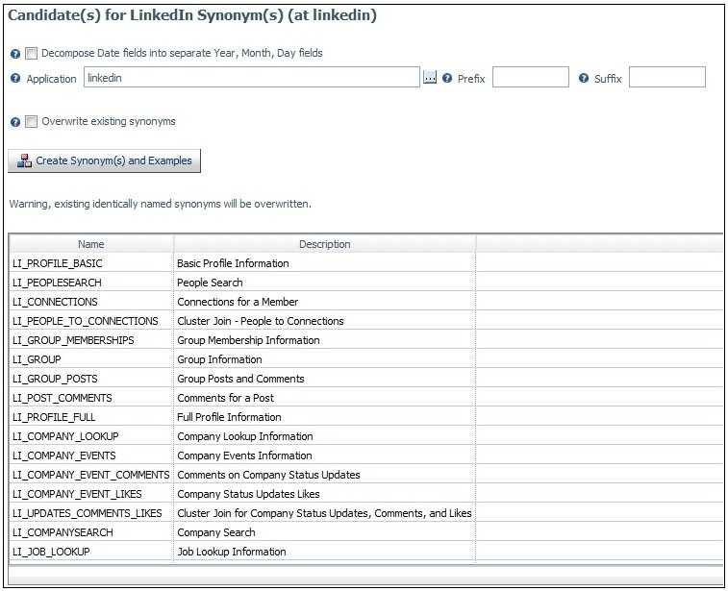This screenshot has height=591, width=728.
Task: Select LI_GROUP_POSTS row name
Action: (x=55, y=379)
